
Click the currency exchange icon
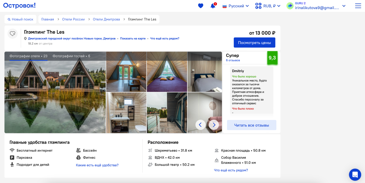[x=258, y=6]
